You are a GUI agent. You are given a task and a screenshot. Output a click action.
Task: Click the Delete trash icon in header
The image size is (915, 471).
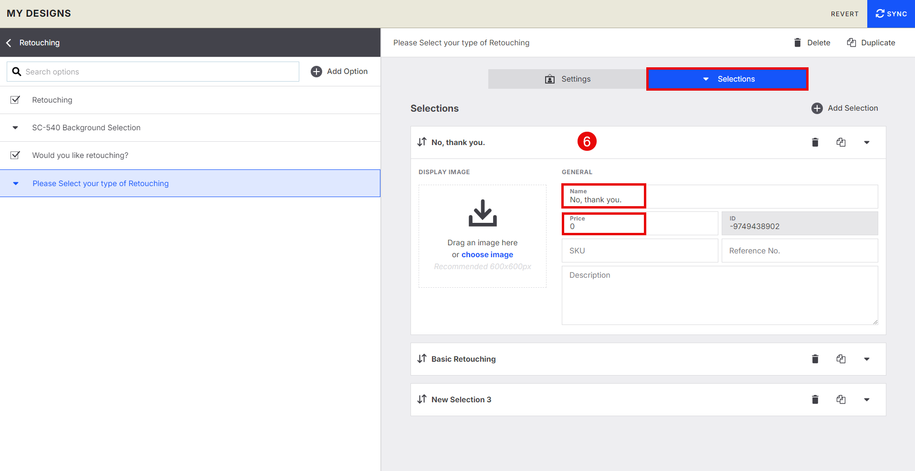tap(798, 42)
